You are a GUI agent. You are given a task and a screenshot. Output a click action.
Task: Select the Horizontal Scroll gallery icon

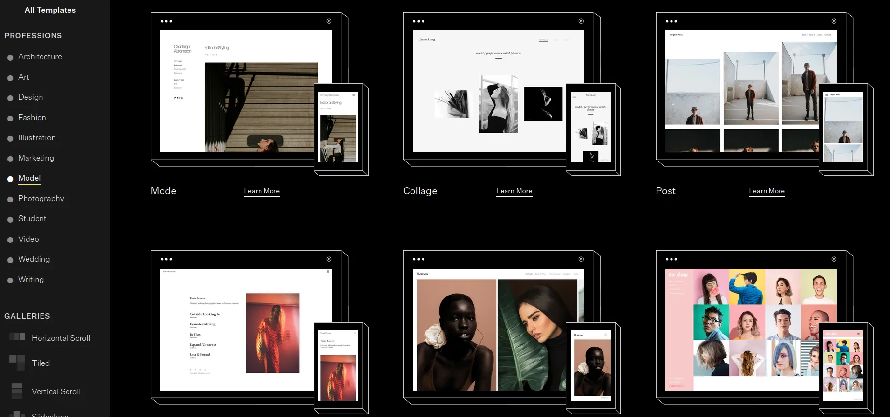pos(17,336)
